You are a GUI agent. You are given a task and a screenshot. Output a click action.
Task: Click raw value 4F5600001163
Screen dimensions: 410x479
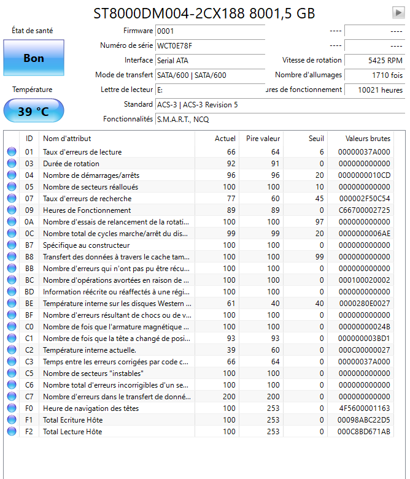click(365, 408)
